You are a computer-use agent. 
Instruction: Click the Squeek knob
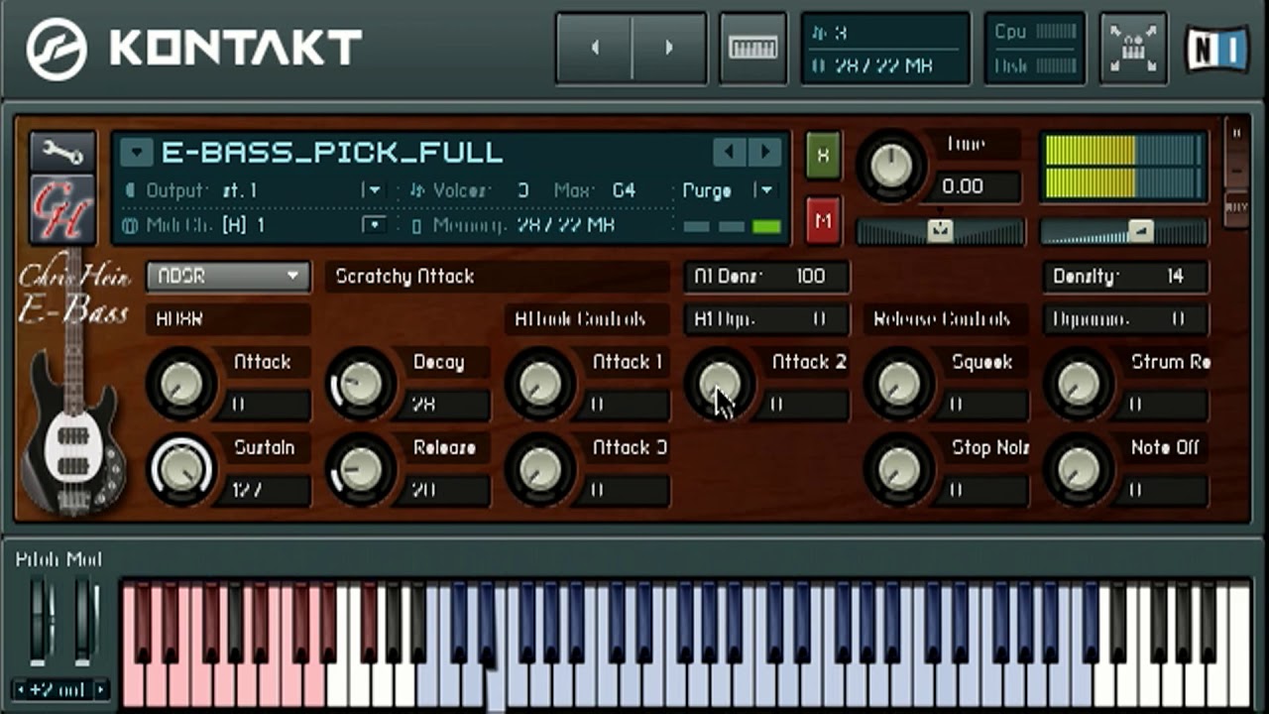(899, 383)
